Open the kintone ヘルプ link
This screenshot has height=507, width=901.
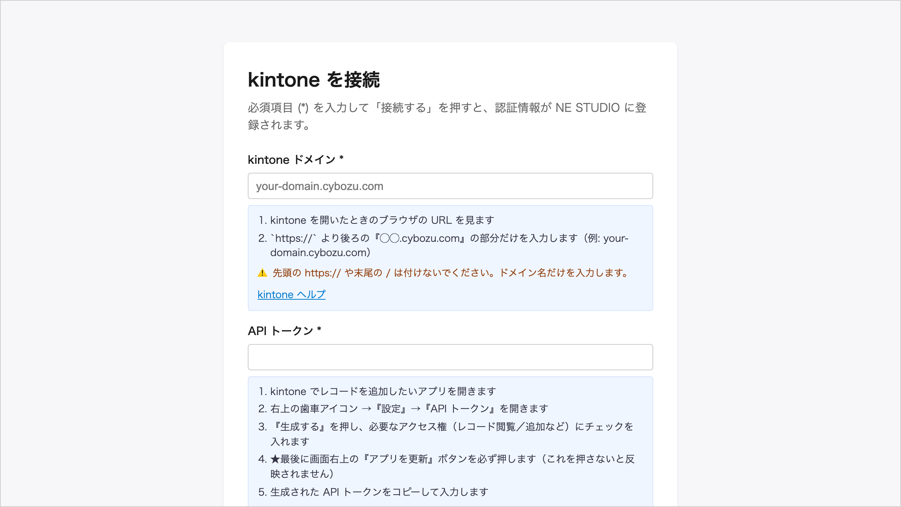tap(291, 294)
